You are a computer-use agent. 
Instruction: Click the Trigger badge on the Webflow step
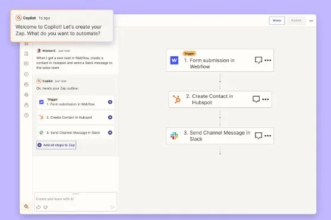(189, 53)
